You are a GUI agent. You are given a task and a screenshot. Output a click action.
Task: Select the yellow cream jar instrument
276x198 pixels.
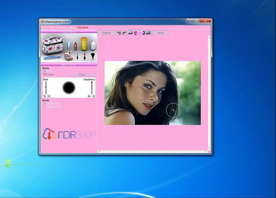pos(84,44)
